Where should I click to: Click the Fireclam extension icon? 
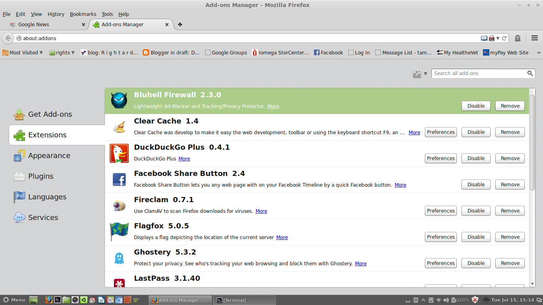click(x=119, y=206)
